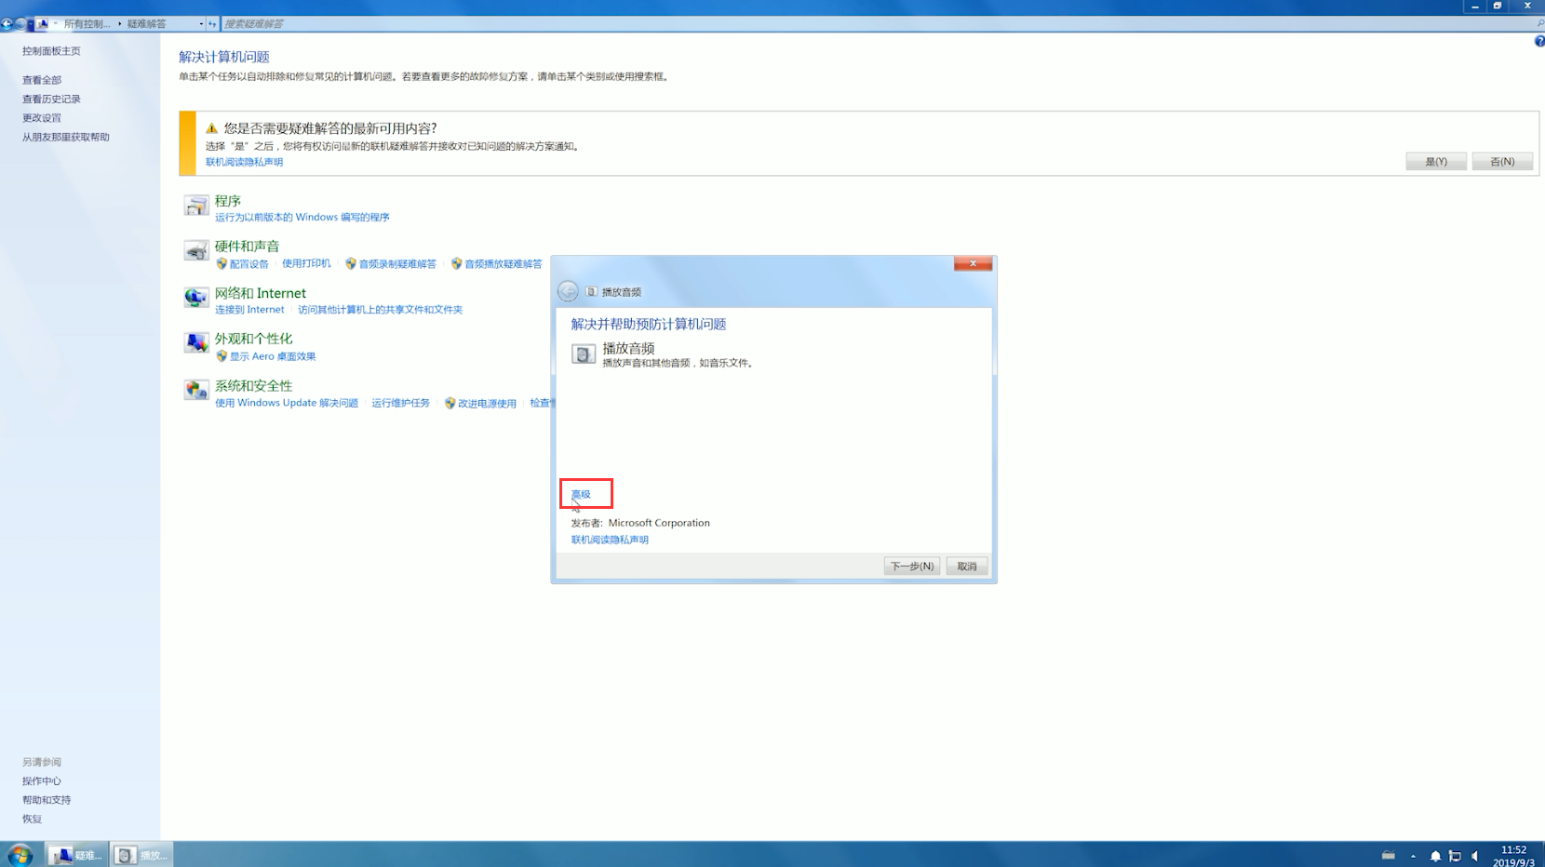Click the yellow warning icon in the banner
1545x867 pixels.
(211, 128)
